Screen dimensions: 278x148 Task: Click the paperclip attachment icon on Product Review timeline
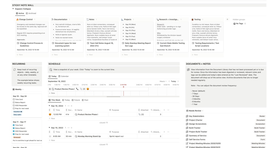81,89
